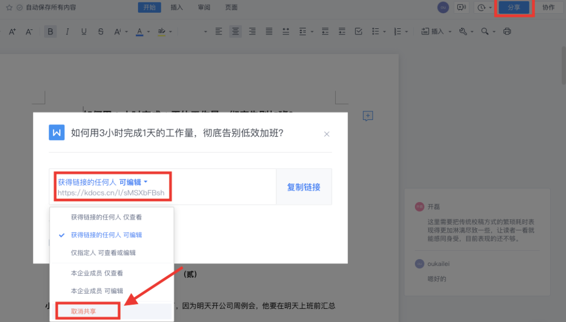Insert a checkbox task list
Screen dimensions: 566x322
359,31
